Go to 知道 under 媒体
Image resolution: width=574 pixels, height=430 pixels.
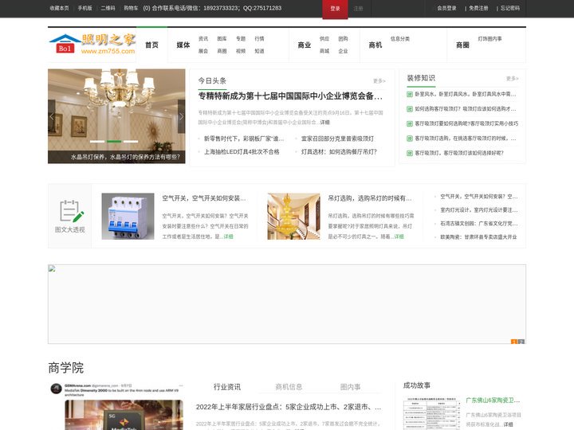tap(259, 51)
